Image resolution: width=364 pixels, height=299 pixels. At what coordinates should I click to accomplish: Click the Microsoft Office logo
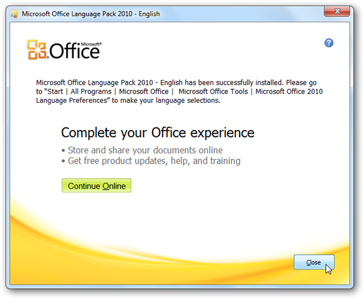pos(64,49)
